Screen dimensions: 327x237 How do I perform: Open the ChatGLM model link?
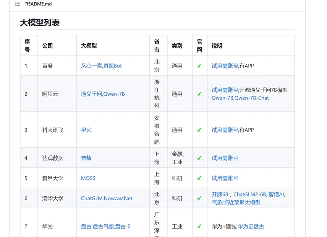92,198
